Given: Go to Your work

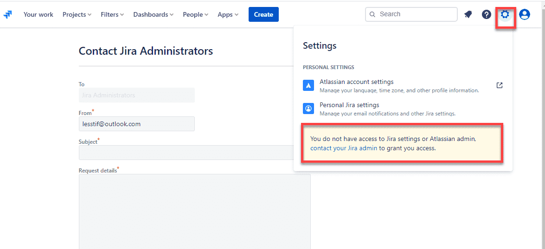Looking at the screenshot, I should [x=38, y=14].
